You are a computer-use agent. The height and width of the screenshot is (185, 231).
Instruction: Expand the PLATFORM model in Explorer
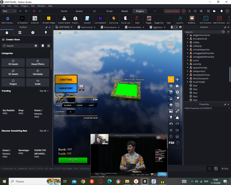[188, 82]
